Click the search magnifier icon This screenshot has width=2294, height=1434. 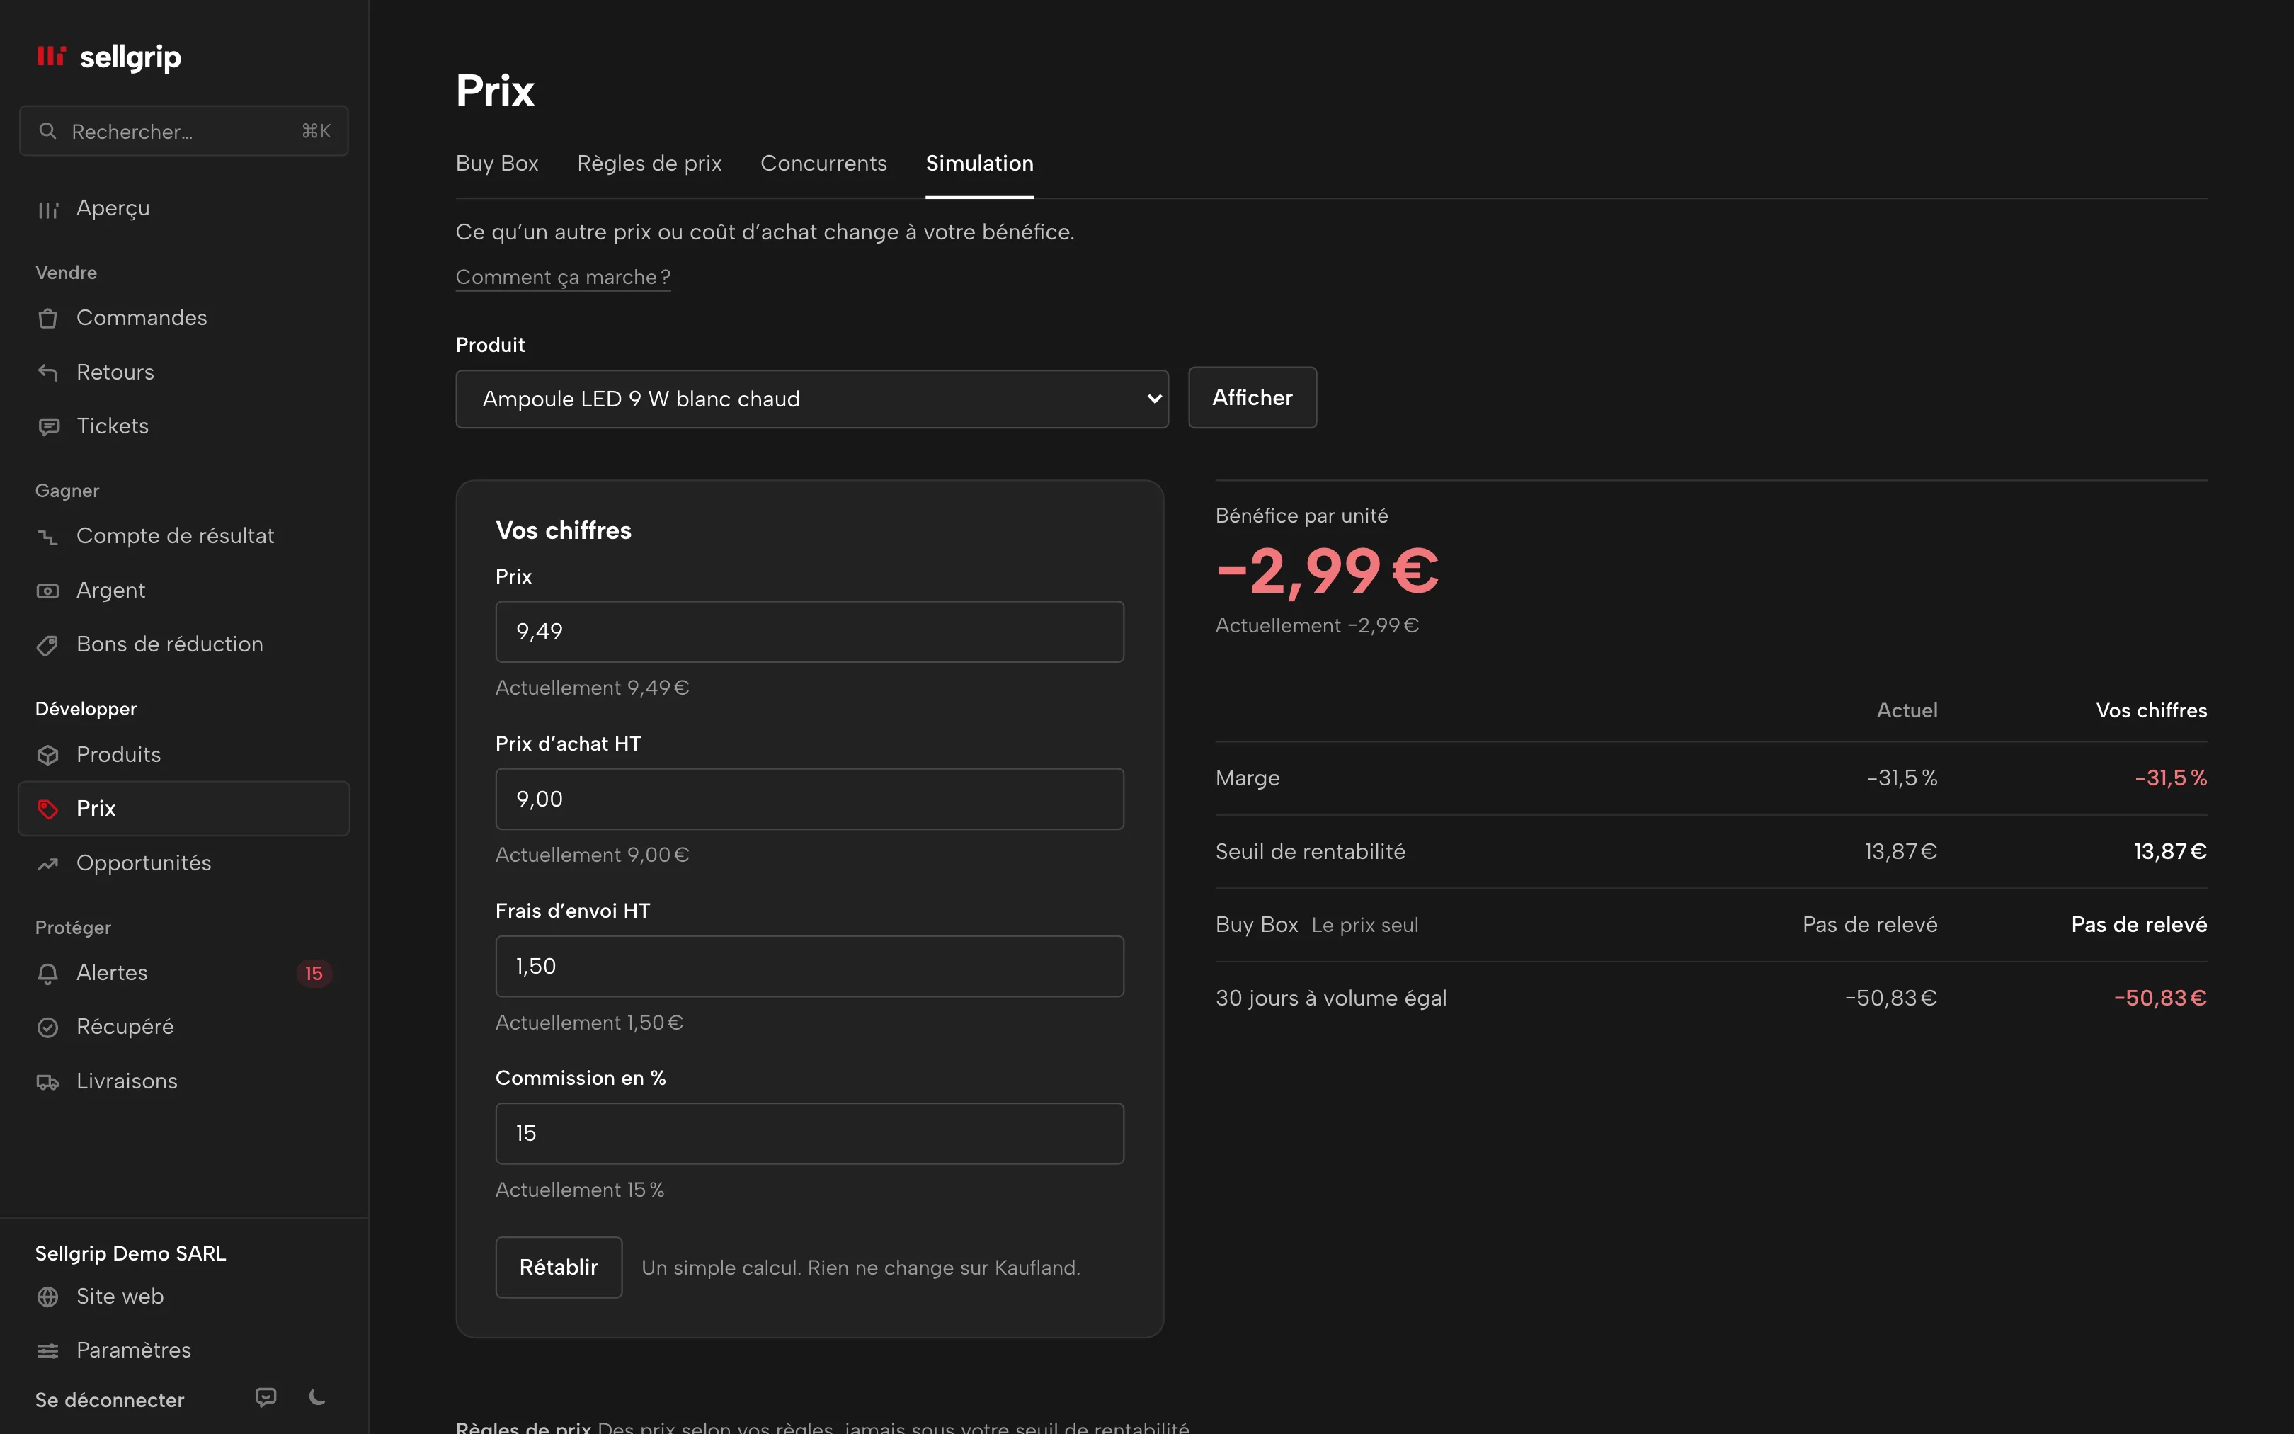(47, 131)
